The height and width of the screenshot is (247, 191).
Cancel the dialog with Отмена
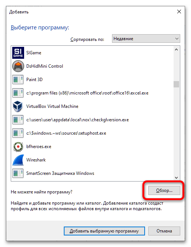click(164, 231)
